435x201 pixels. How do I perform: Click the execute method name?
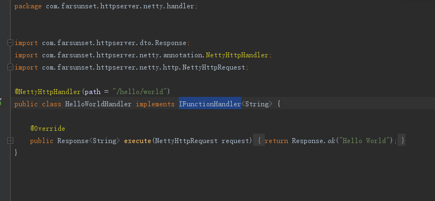(x=137, y=141)
